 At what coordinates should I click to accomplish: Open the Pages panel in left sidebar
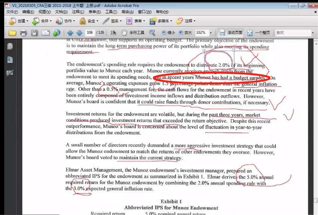(x=10, y=46)
